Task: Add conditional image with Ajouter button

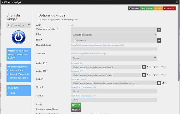Action: pos(76,110)
